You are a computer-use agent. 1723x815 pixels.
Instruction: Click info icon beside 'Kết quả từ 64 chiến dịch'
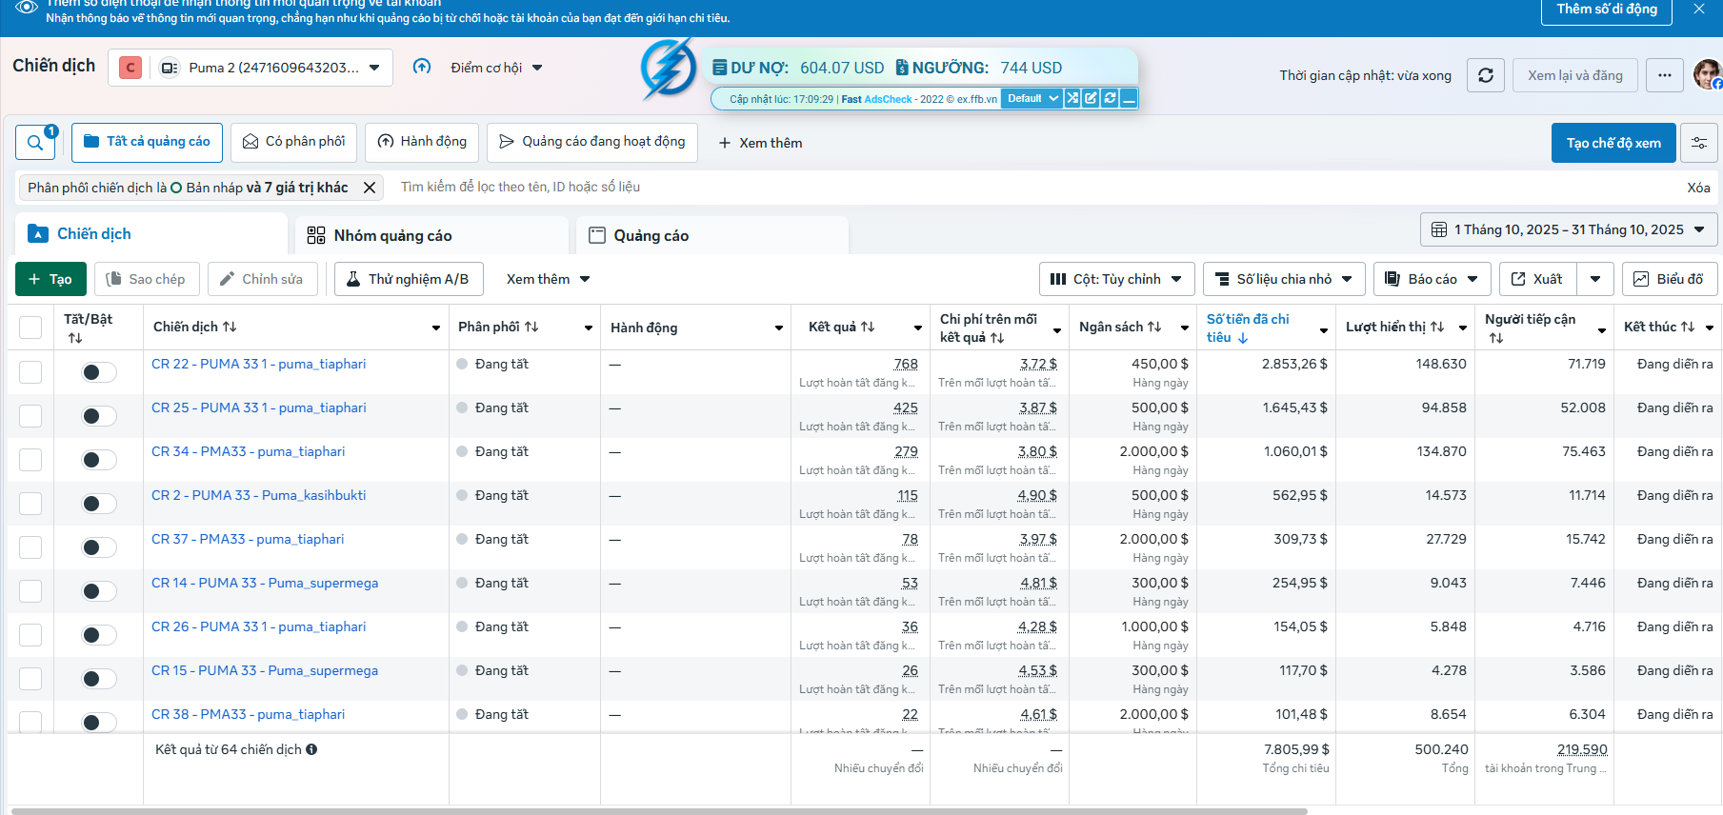point(311,749)
